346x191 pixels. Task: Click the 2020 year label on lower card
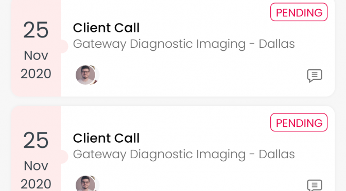tap(36, 184)
